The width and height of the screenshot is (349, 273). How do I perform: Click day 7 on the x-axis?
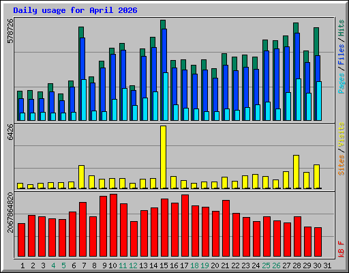(84, 265)
